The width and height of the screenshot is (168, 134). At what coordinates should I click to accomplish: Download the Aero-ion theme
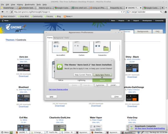click(24, 76)
